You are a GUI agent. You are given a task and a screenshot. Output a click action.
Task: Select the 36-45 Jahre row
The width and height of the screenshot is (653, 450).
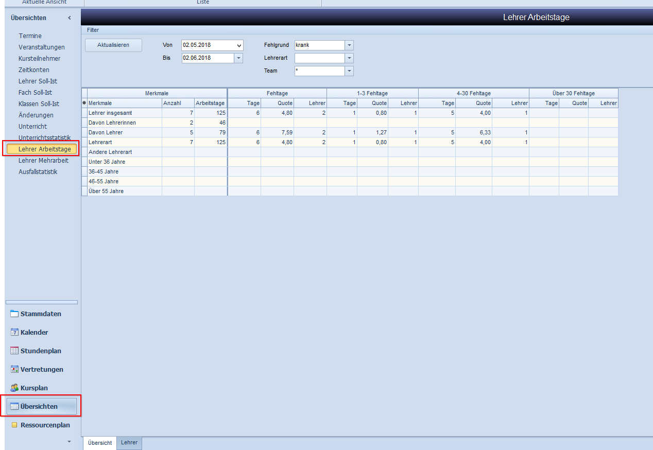350,171
